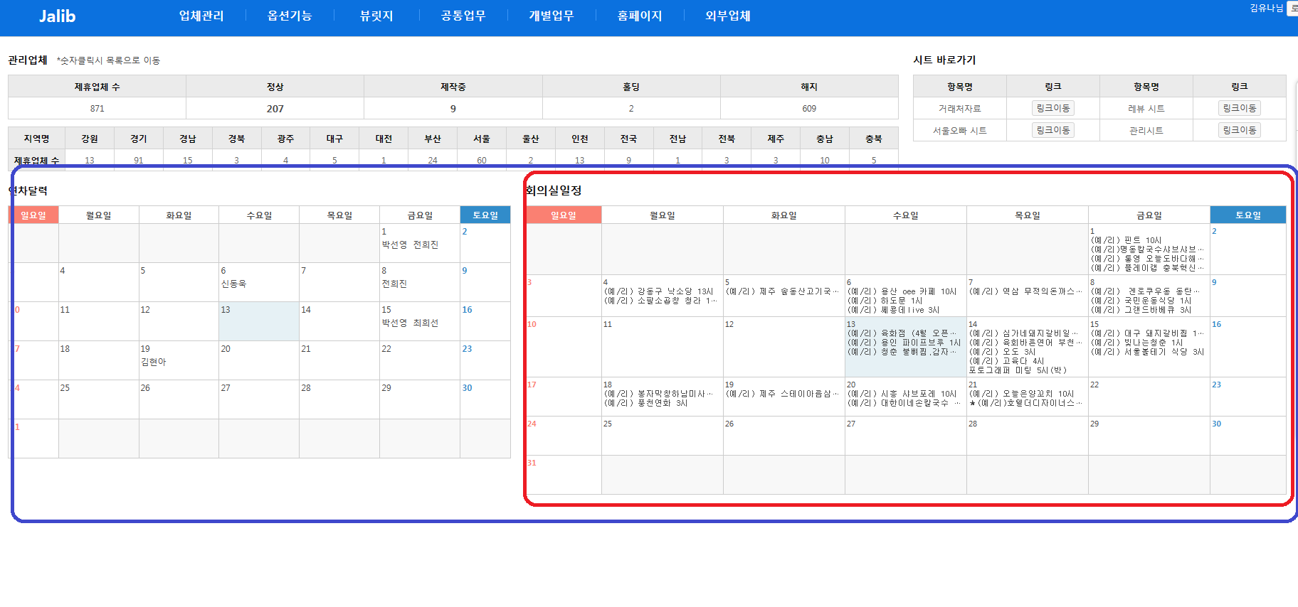Click 링크이동 button for 거래처자료
This screenshot has width=1298, height=607.
point(1052,108)
